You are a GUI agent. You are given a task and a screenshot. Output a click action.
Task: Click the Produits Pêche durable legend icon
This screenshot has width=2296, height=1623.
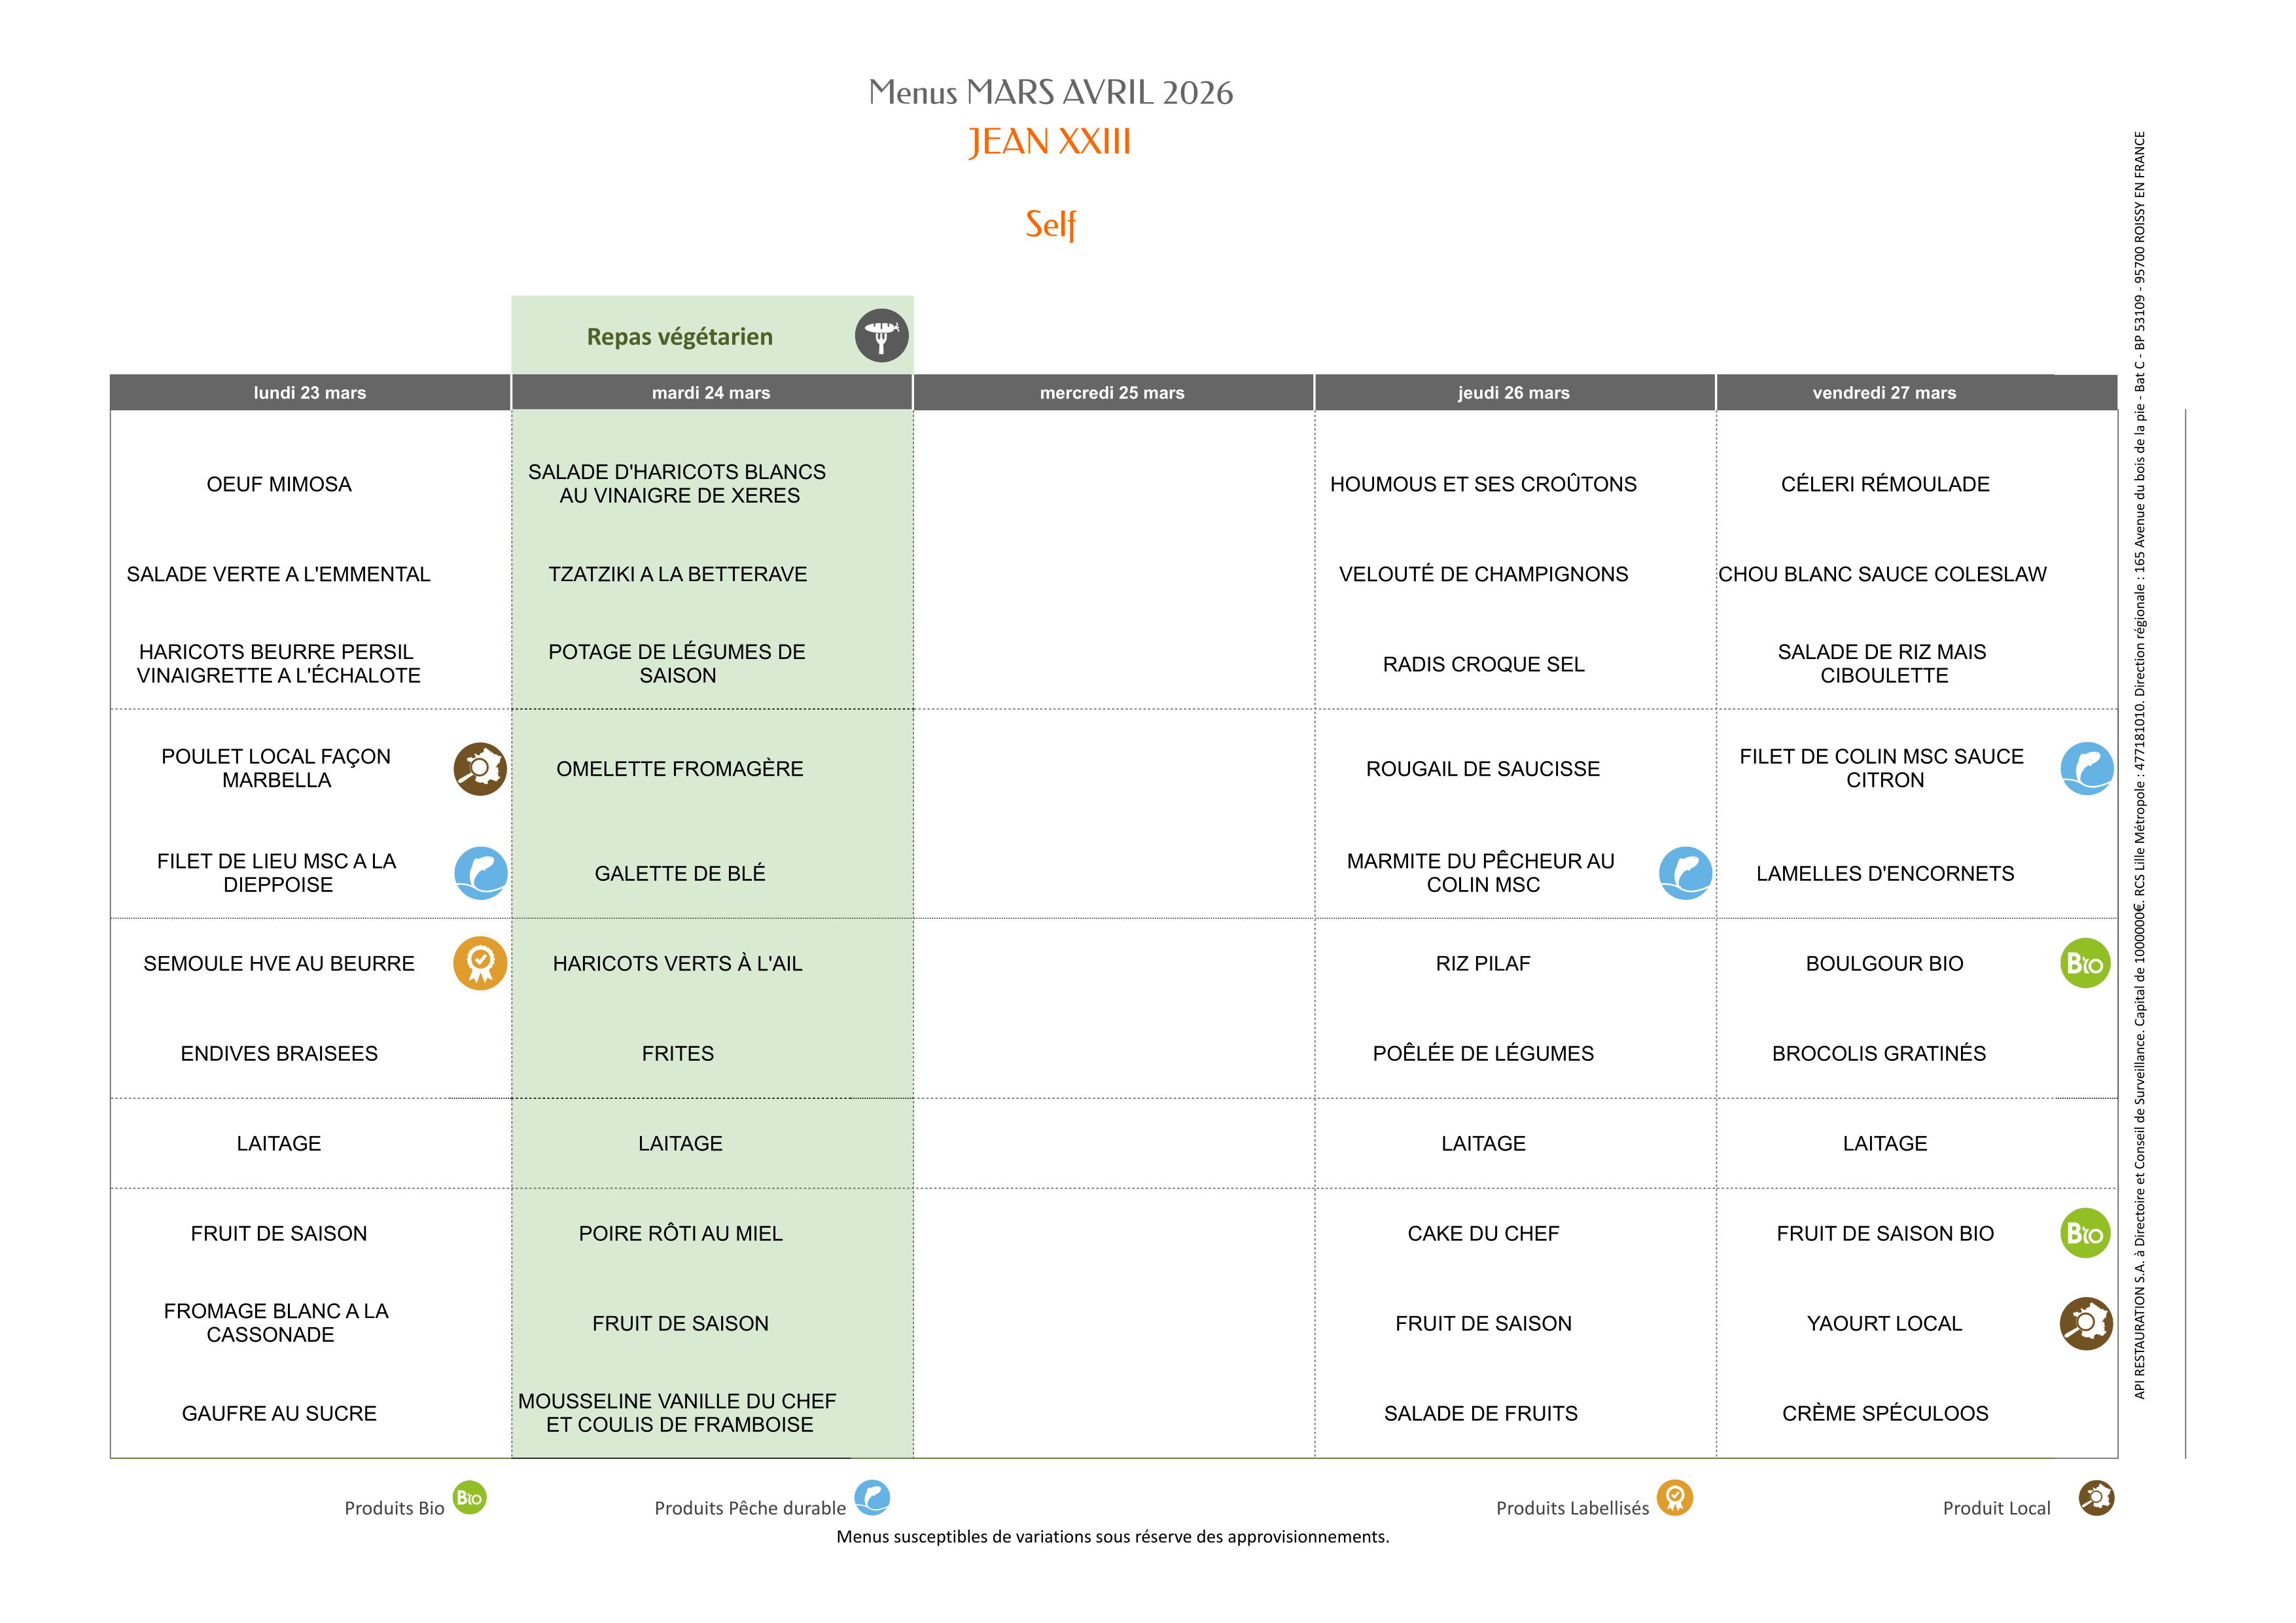[872, 1497]
